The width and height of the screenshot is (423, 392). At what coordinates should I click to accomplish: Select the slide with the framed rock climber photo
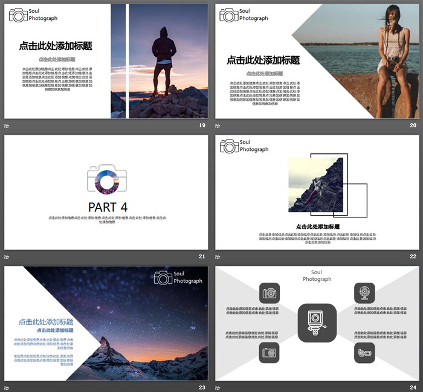[317, 192]
